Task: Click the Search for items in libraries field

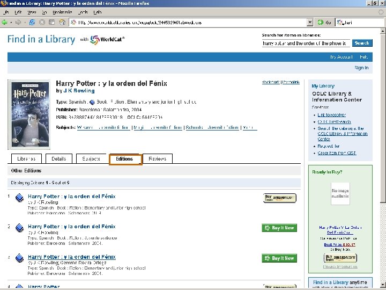Action: click(x=306, y=43)
